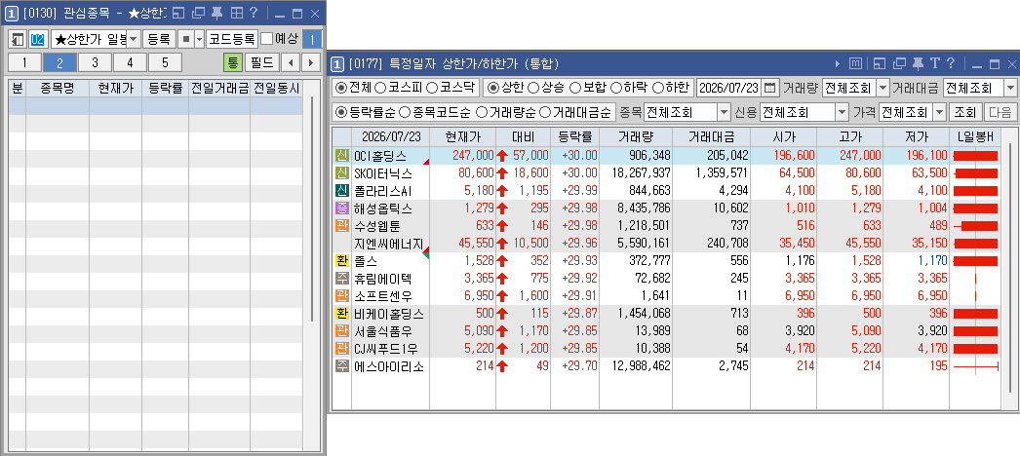The image size is (1020, 456).
Task: Click the 신 badge for OCI홀딩스 row
Action: tap(341, 155)
